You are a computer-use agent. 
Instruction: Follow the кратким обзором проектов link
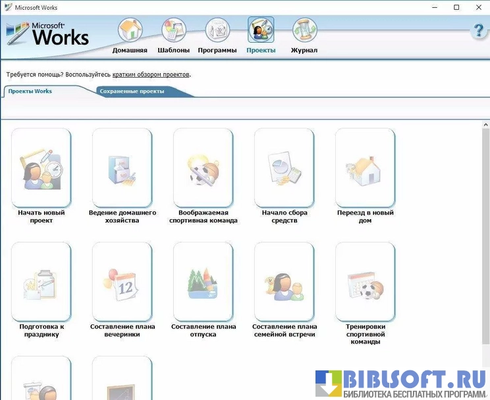pos(151,74)
